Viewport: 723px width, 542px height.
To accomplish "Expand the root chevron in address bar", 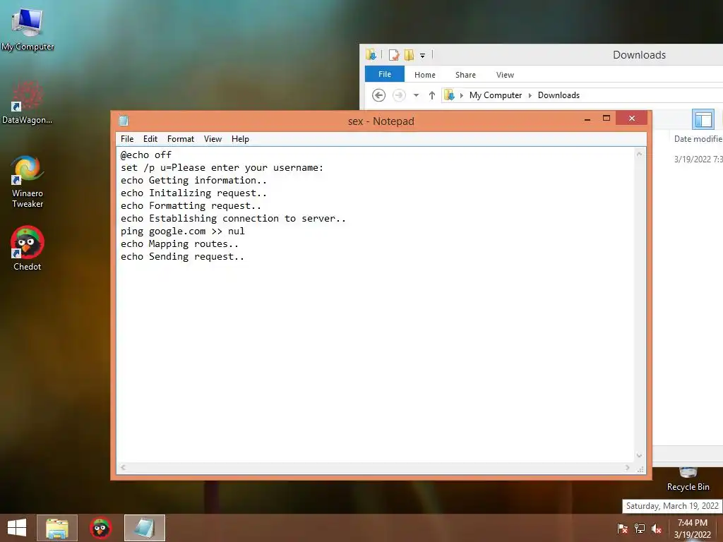I will click(x=462, y=95).
